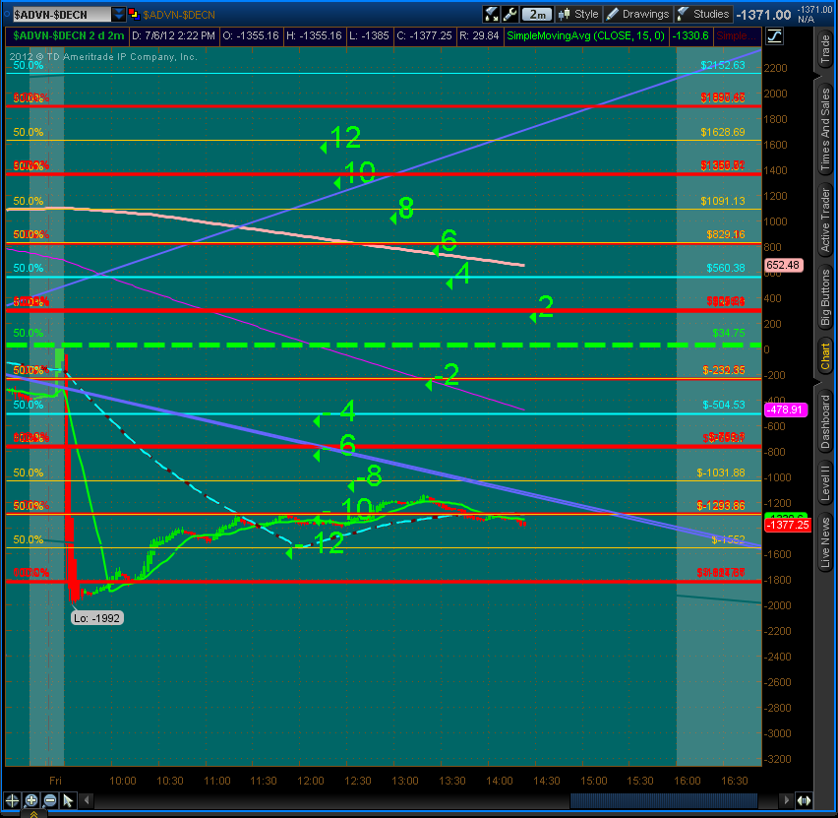Screen dimensions: 838x818
Task: Click the zoom-out magnifier icon
Action: [50, 800]
